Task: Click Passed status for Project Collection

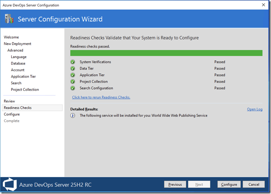Action: click(x=220, y=82)
